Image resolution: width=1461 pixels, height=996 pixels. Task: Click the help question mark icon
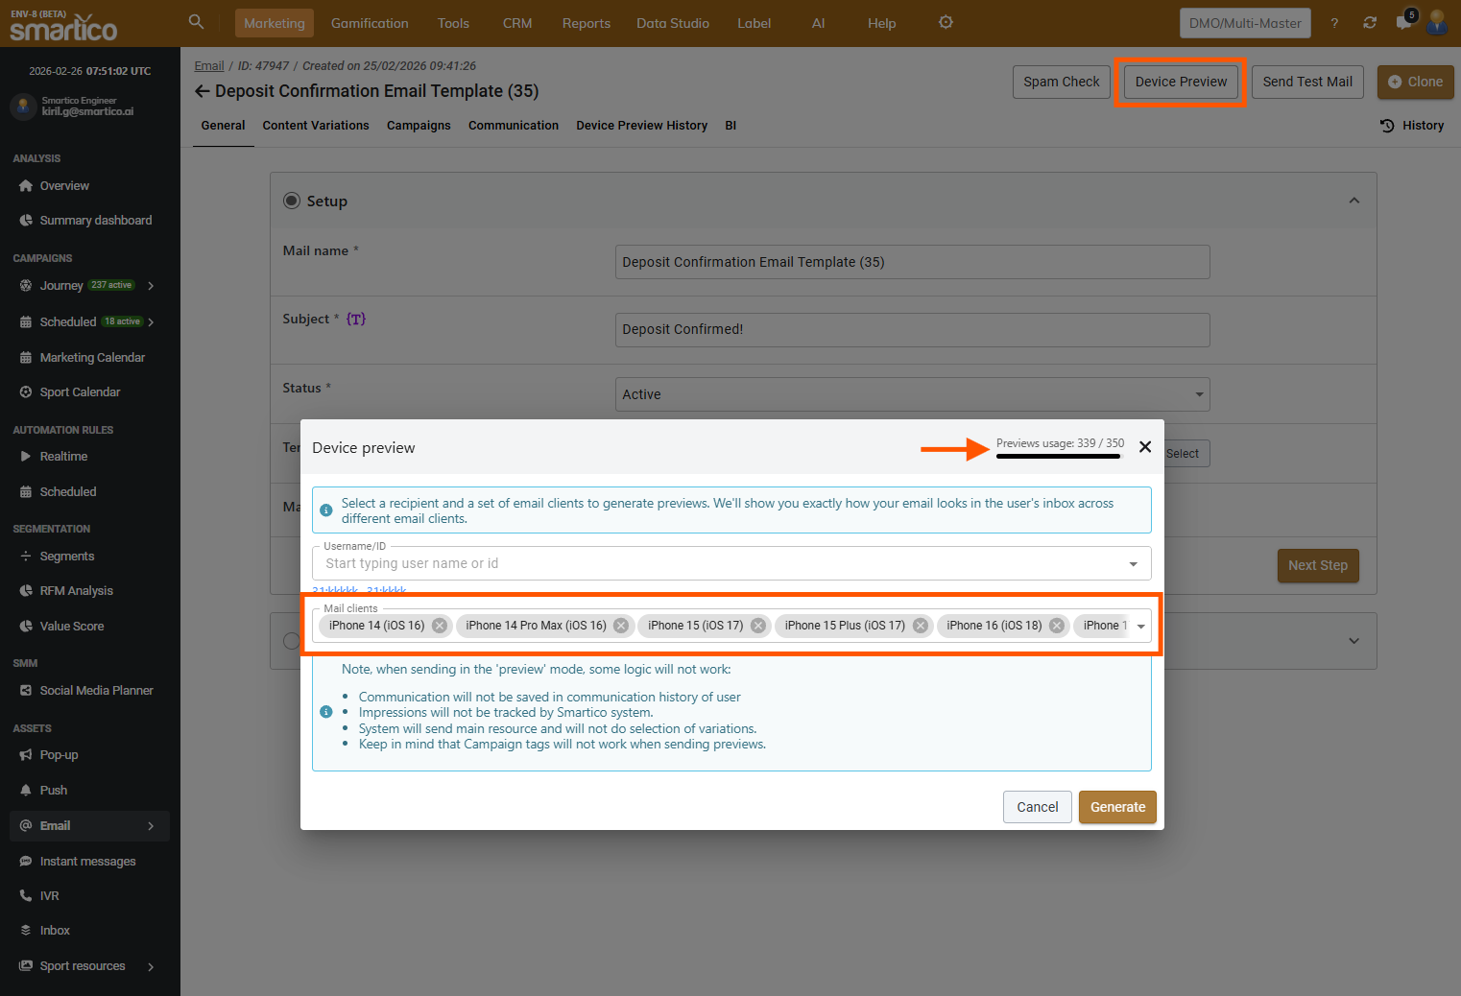[x=1334, y=23]
